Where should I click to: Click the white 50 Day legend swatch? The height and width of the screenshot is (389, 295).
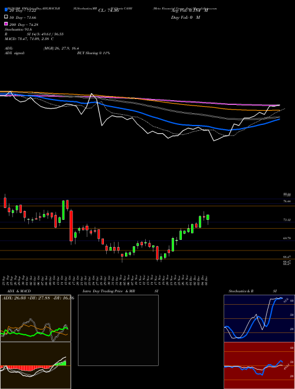[6, 17]
